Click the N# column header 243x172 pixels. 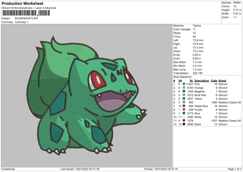point(180,81)
